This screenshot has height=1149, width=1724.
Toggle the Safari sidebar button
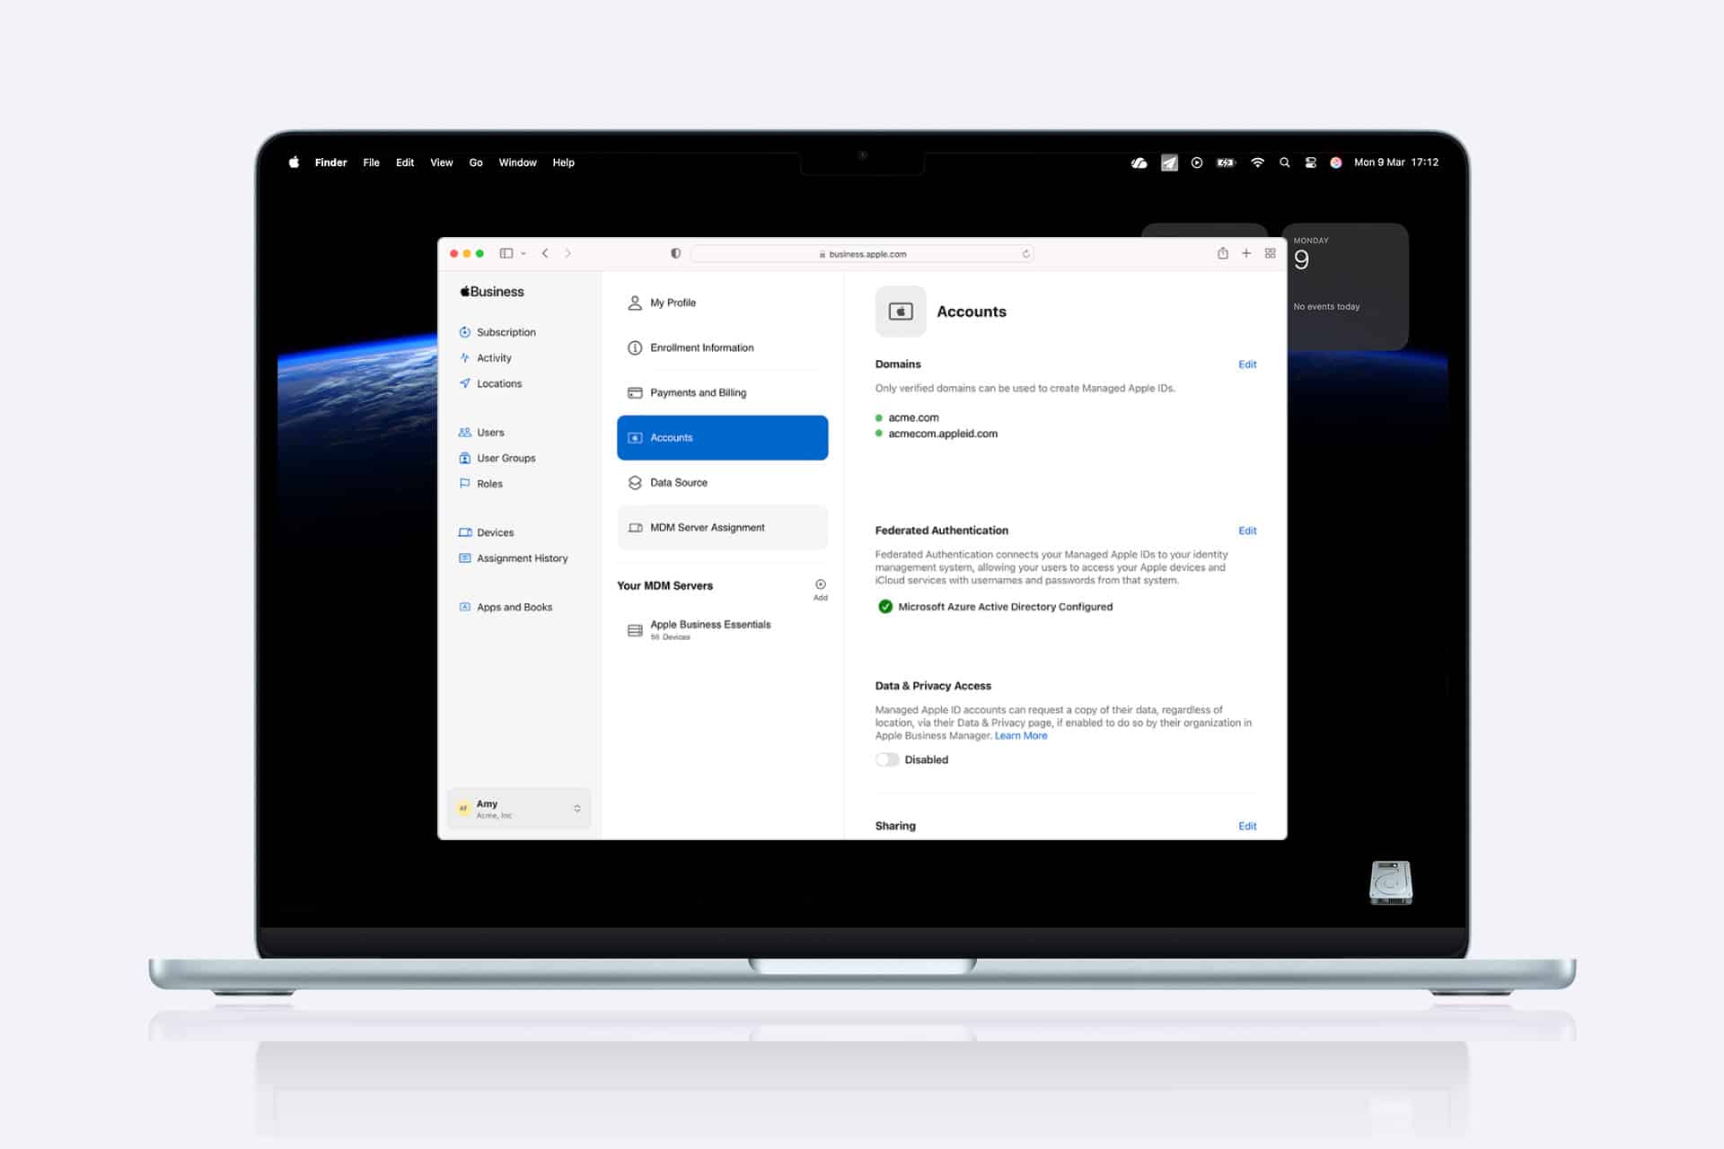[506, 253]
